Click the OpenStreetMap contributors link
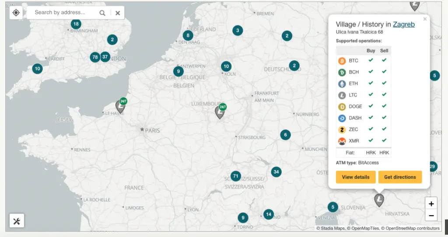 pyautogui.click(x=412, y=228)
